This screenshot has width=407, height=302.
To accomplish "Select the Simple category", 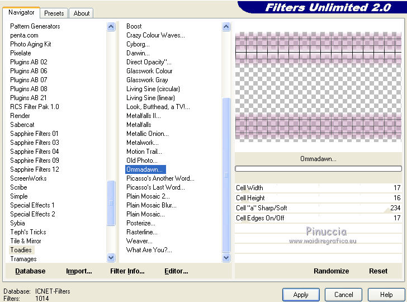I will pos(18,196).
